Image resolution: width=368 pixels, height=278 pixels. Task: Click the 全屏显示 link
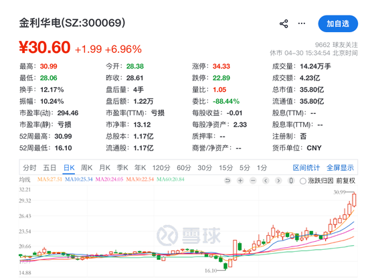click(x=340, y=167)
